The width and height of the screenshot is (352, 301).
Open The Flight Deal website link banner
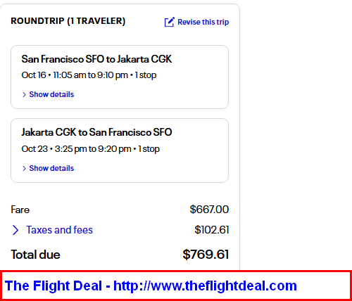(x=176, y=286)
